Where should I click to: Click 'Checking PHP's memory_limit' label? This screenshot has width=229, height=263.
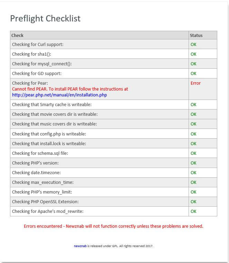point(42,192)
